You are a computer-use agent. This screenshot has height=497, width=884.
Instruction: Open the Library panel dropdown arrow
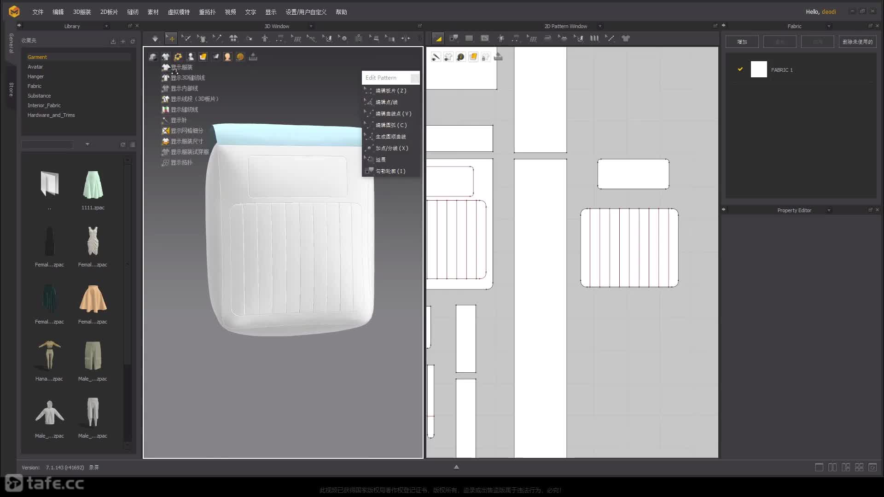pos(106,26)
